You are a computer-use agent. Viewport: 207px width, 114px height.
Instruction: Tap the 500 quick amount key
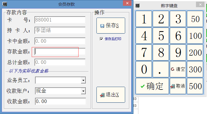click(x=195, y=86)
